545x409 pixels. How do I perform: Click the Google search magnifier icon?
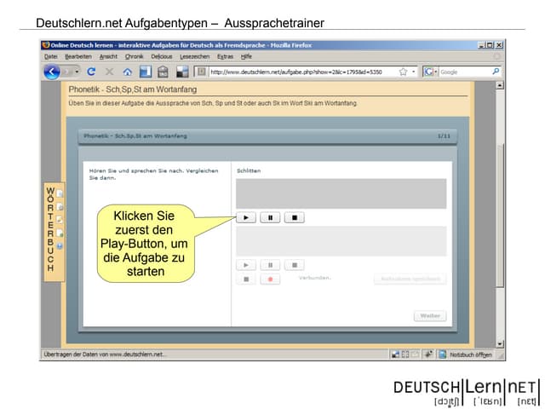pyautogui.click(x=496, y=72)
